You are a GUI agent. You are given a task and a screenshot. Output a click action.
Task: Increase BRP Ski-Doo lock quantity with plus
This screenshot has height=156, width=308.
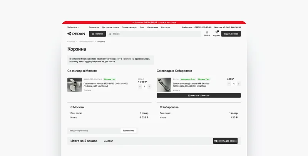tap(238, 84)
